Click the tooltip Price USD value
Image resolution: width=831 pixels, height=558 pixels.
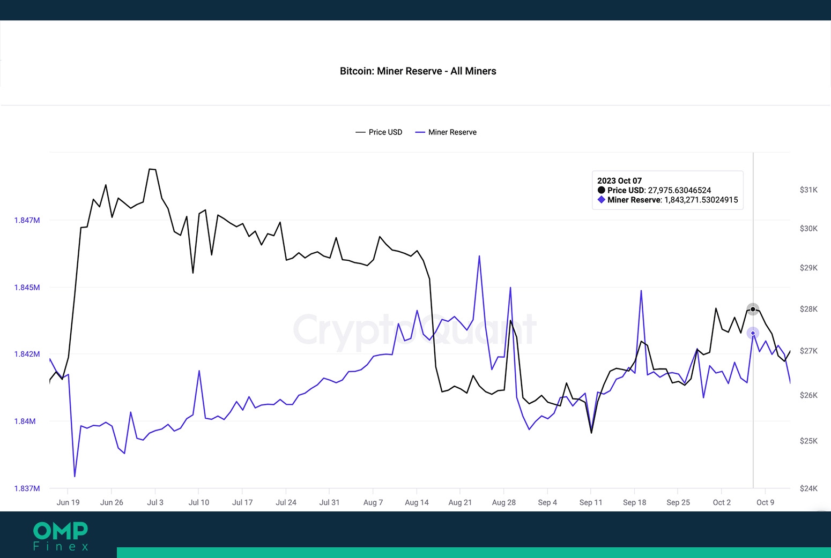(679, 191)
